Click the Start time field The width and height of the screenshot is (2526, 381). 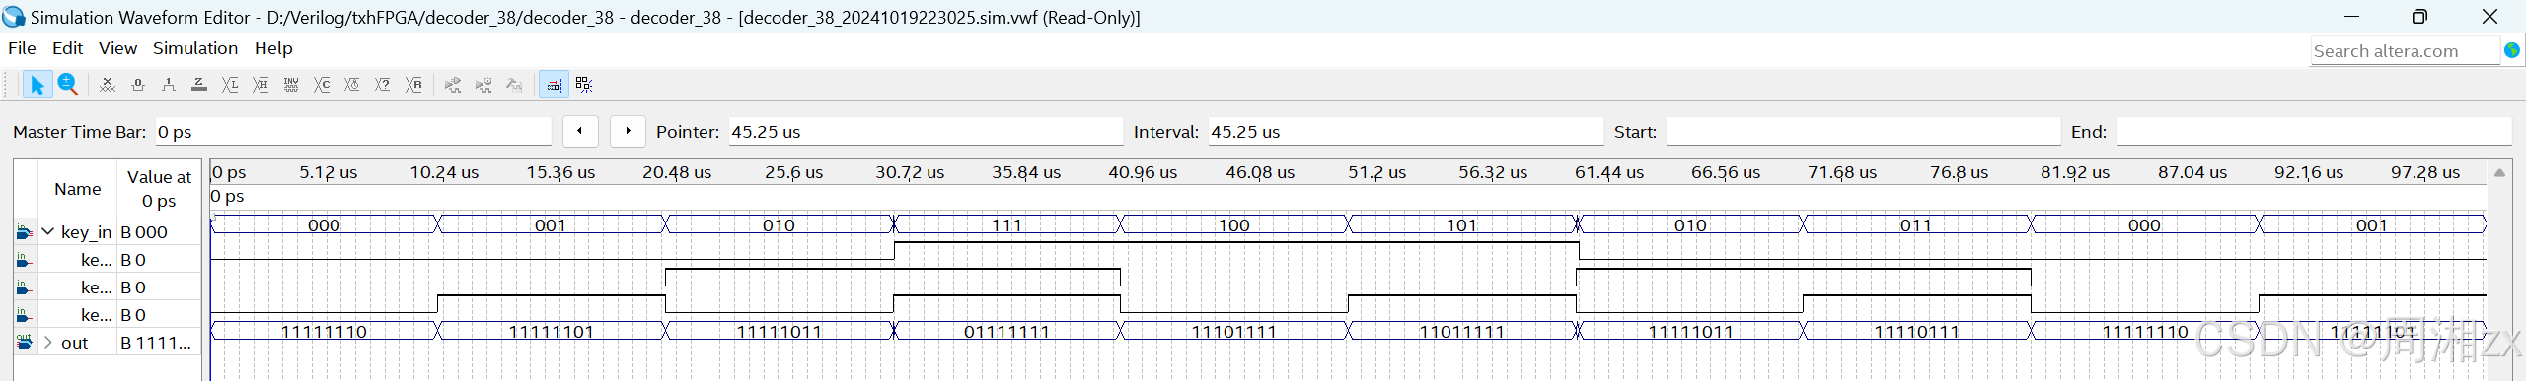coord(1863,132)
